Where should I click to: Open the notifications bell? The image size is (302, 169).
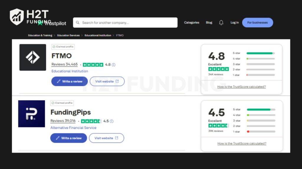coord(221,22)
